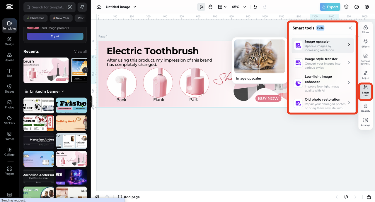Image resolution: width=375 pixels, height=202 pixels.
Task: Open the CapCut logo home icon
Action: [x=9, y=7]
